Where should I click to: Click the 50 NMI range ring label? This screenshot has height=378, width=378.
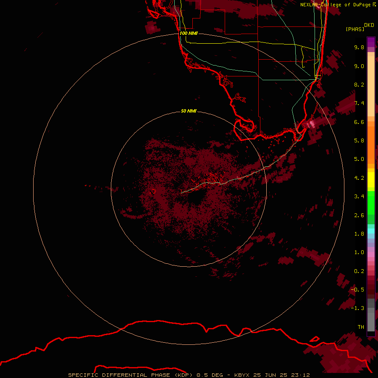point(189,111)
